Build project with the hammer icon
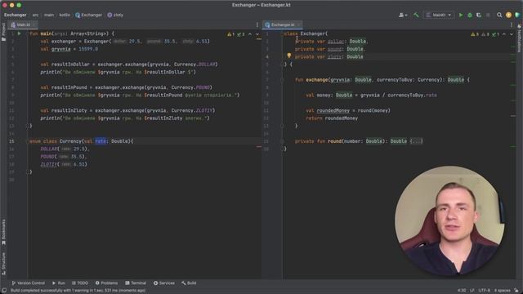The image size is (523, 294). click(x=416, y=15)
